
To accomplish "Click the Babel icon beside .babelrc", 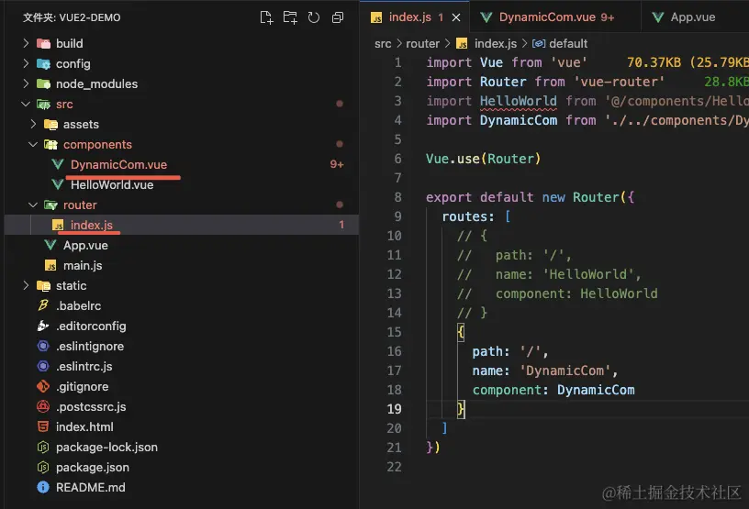I will pos(43,305).
